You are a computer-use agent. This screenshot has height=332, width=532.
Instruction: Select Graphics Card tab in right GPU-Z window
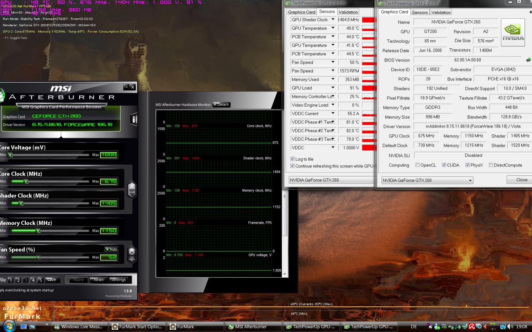(394, 12)
